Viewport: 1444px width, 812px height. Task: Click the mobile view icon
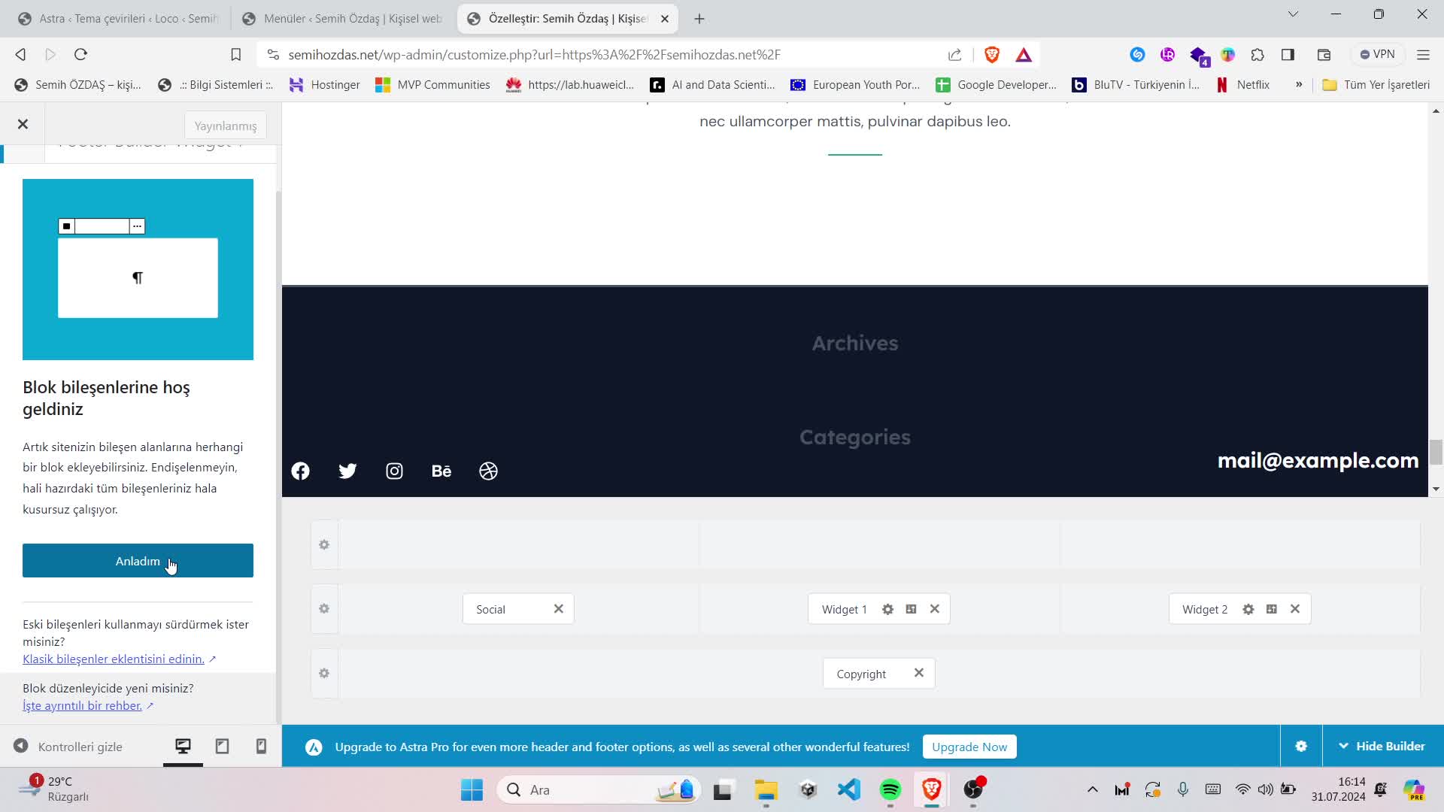click(262, 746)
